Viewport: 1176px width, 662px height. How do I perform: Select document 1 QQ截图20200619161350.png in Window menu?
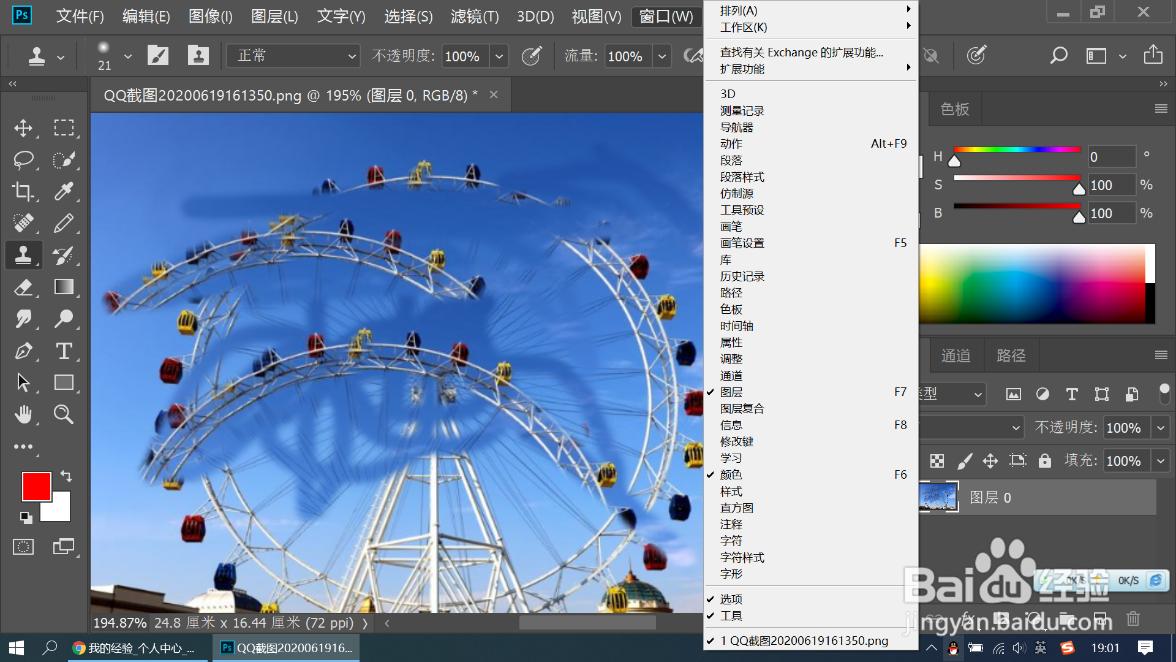click(x=810, y=641)
